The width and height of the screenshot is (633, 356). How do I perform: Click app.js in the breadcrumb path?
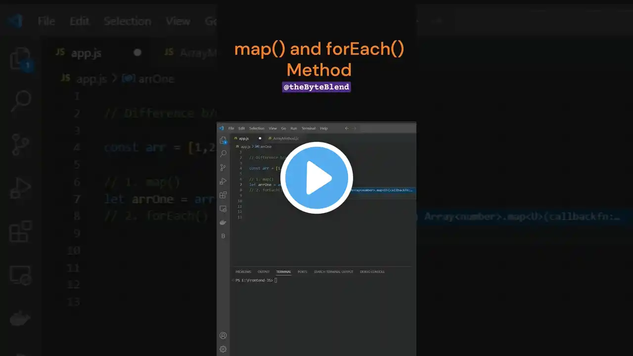[x=246, y=146]
